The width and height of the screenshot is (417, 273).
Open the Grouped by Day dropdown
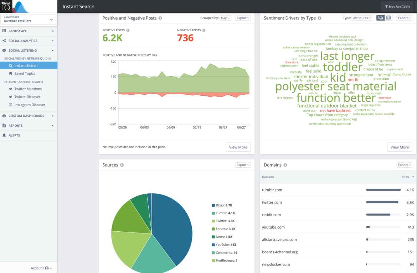(225, 17)
